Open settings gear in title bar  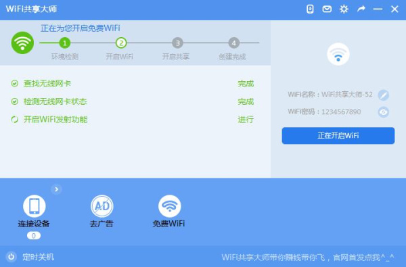coord(344,9)
